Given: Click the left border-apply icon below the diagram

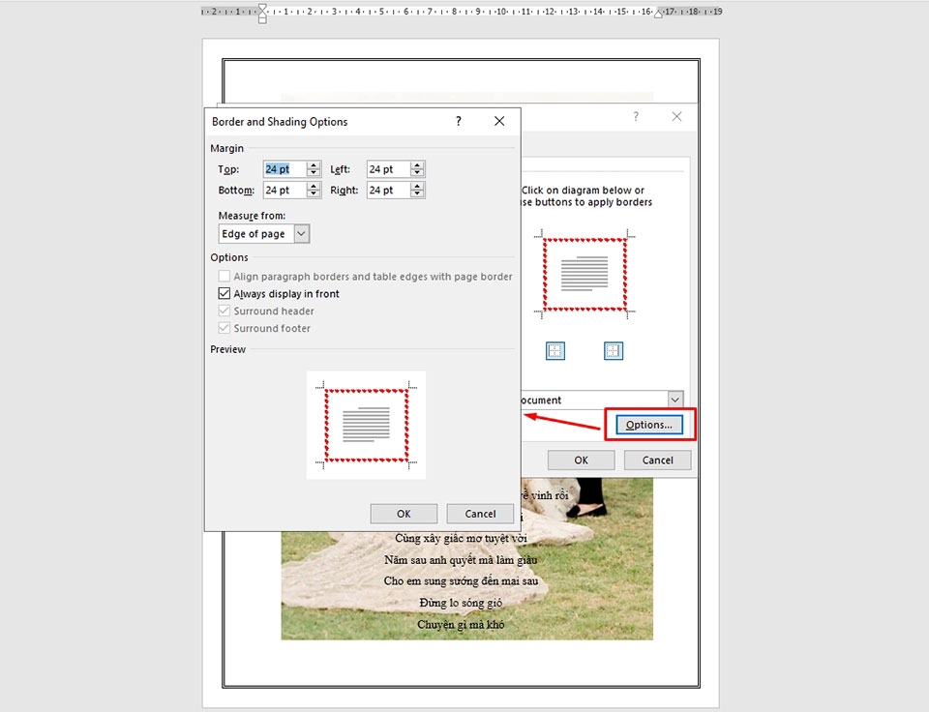Looking at the screenshot, I should coord(555,350).
